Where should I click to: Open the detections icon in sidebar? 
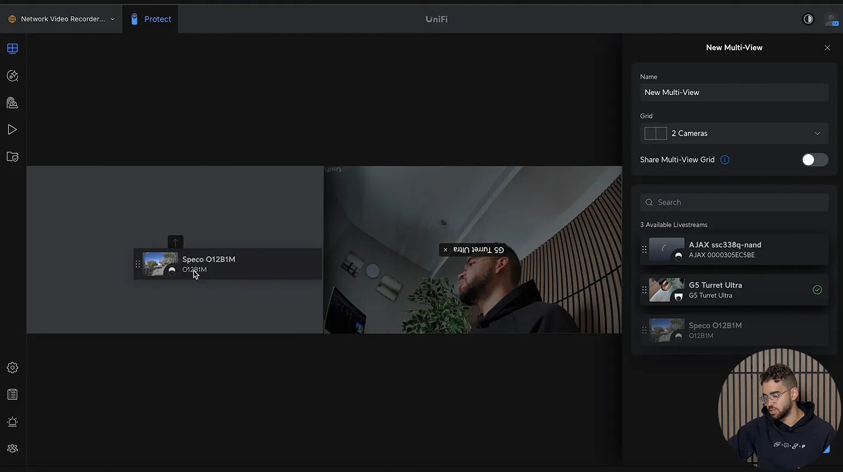click(12, 76)
